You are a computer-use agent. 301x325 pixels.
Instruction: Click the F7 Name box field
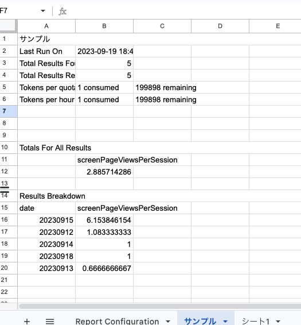19,11
